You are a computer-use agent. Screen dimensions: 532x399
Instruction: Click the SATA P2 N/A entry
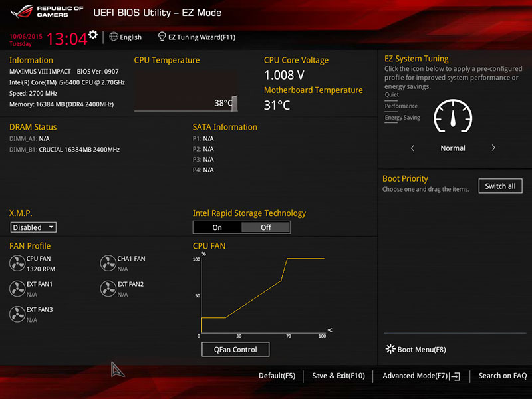click(203, 149)
